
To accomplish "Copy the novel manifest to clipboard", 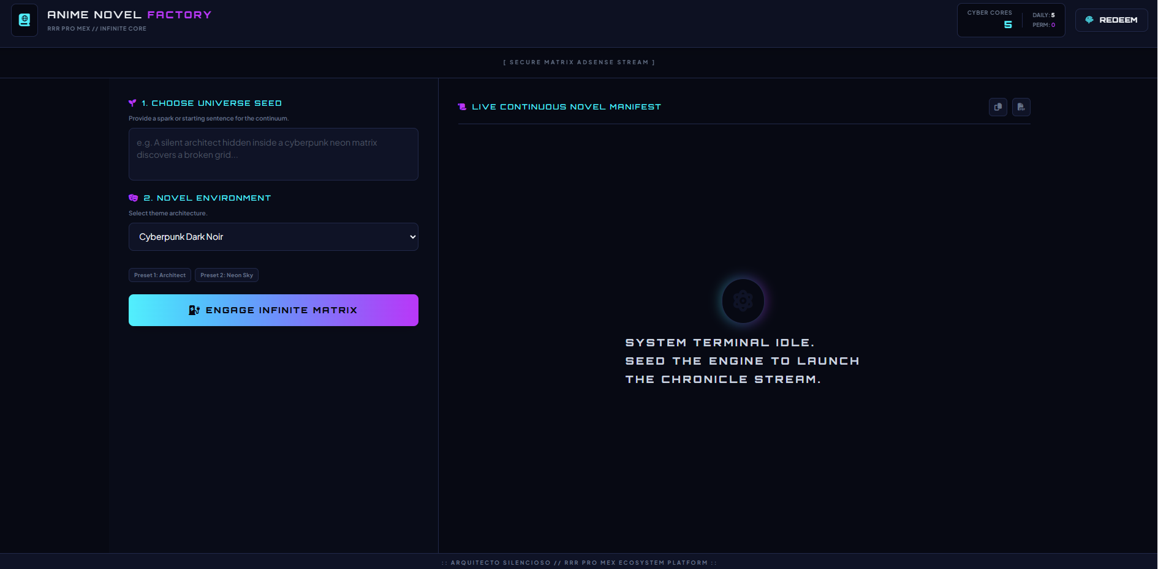I will 998,107.
